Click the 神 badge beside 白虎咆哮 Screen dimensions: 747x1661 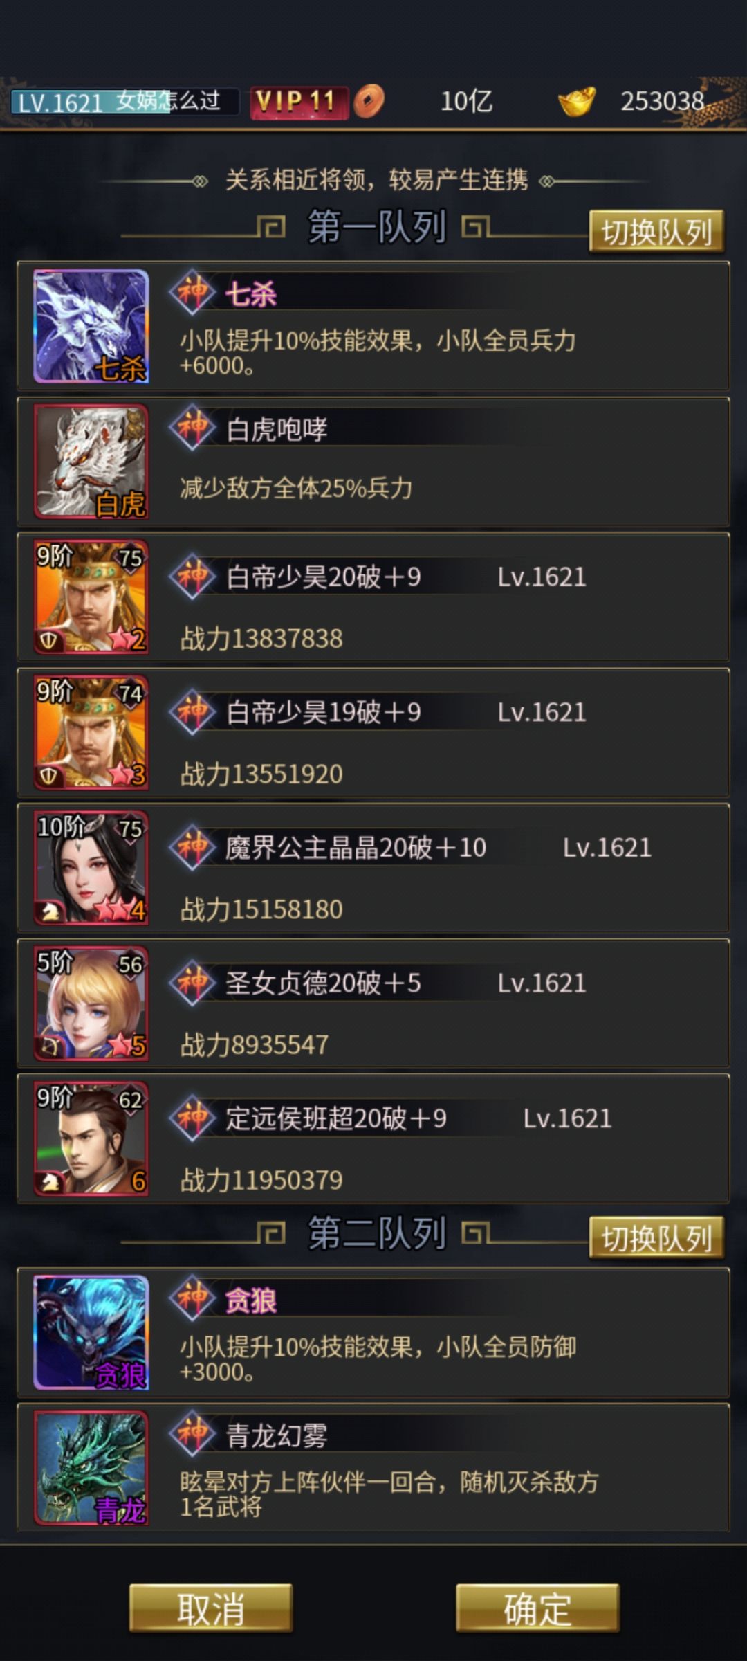tap(192, 427)
